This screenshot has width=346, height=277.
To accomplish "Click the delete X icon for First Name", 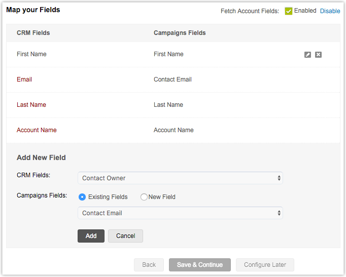I will pyautogui.click(x=318, y=55).
